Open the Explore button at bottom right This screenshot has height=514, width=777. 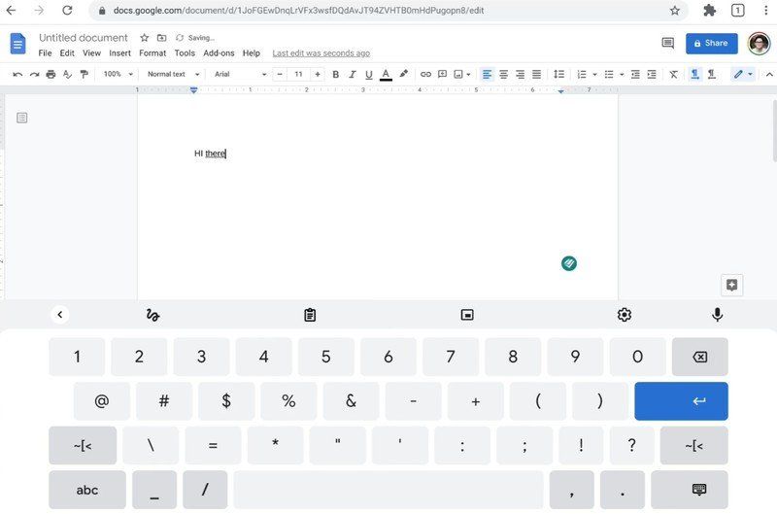point(732,285)
